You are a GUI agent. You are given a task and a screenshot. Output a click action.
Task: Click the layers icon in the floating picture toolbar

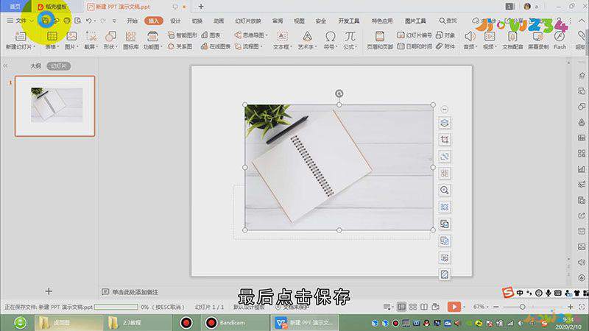445,123
